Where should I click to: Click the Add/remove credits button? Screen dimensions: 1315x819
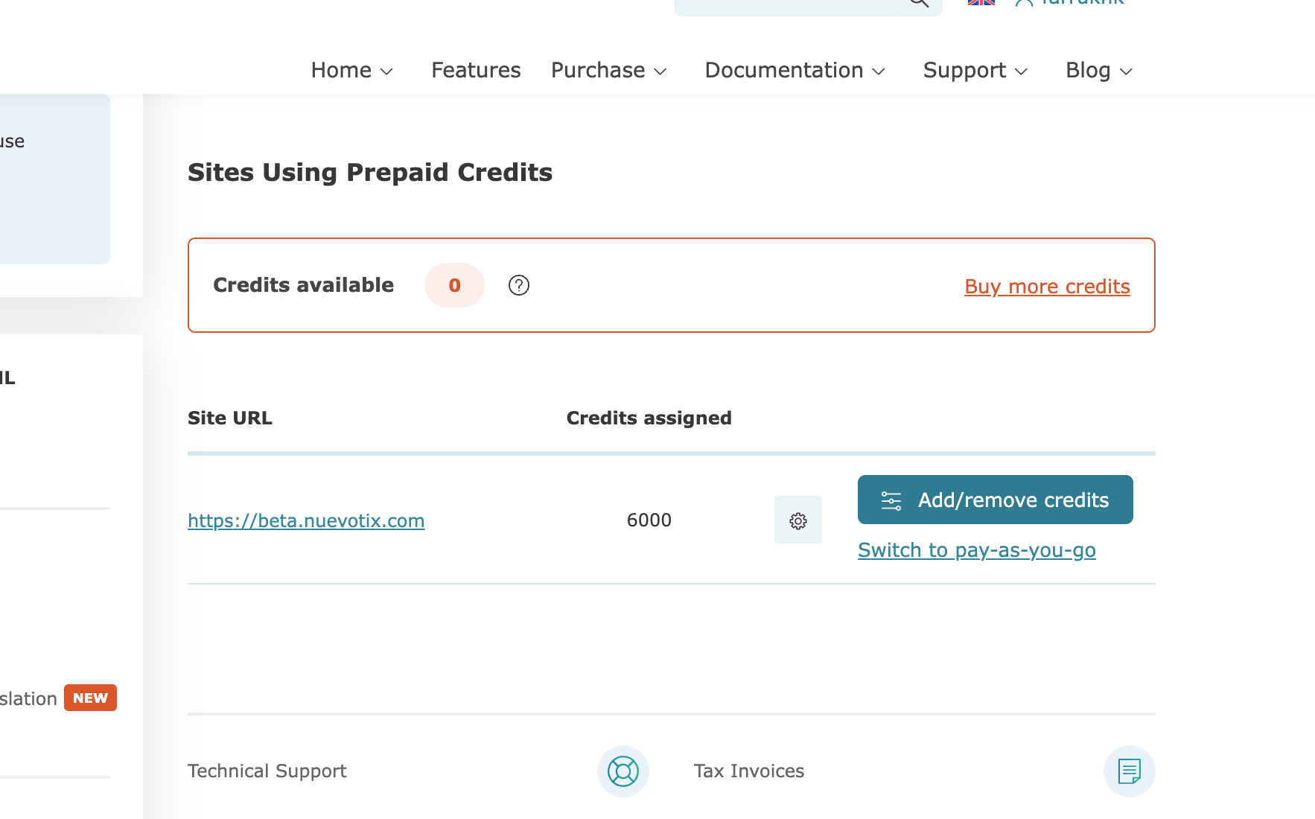995,500
